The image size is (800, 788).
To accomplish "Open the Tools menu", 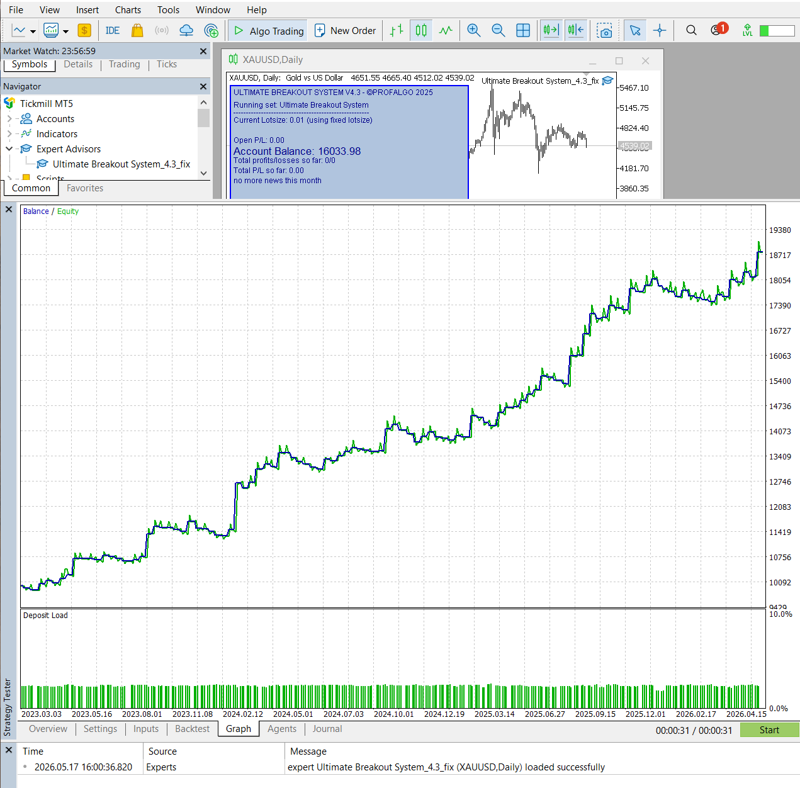I will (168, 10).
